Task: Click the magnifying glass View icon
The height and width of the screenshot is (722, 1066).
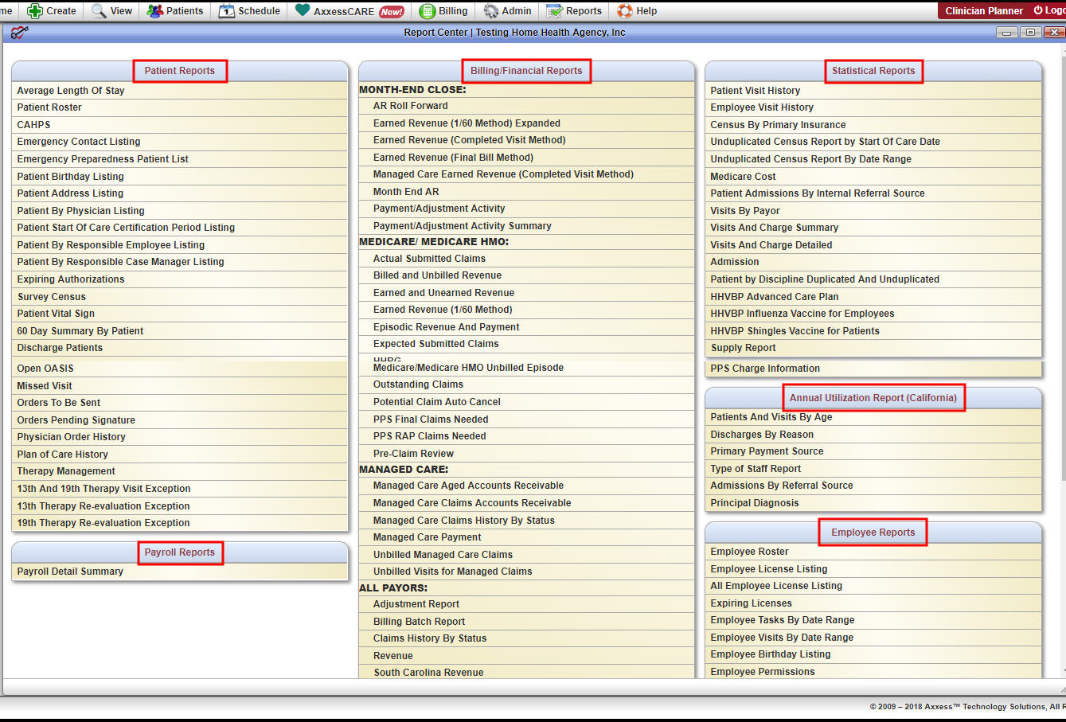Action: point(99,11)
